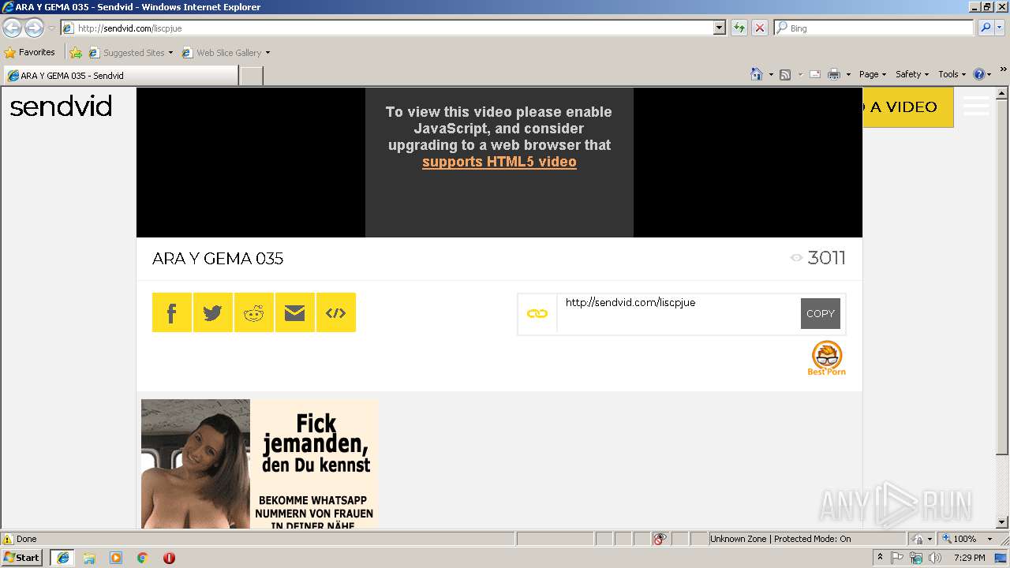1010x568 pixels.
Task: Open Windows Media Player taskbar icon
Action: [x=116, y=557]
